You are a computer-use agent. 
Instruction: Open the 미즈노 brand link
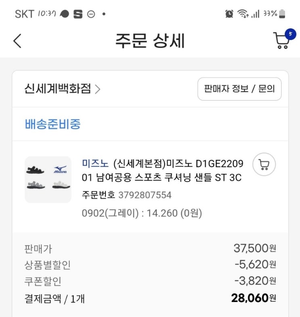tap(95, 164)
